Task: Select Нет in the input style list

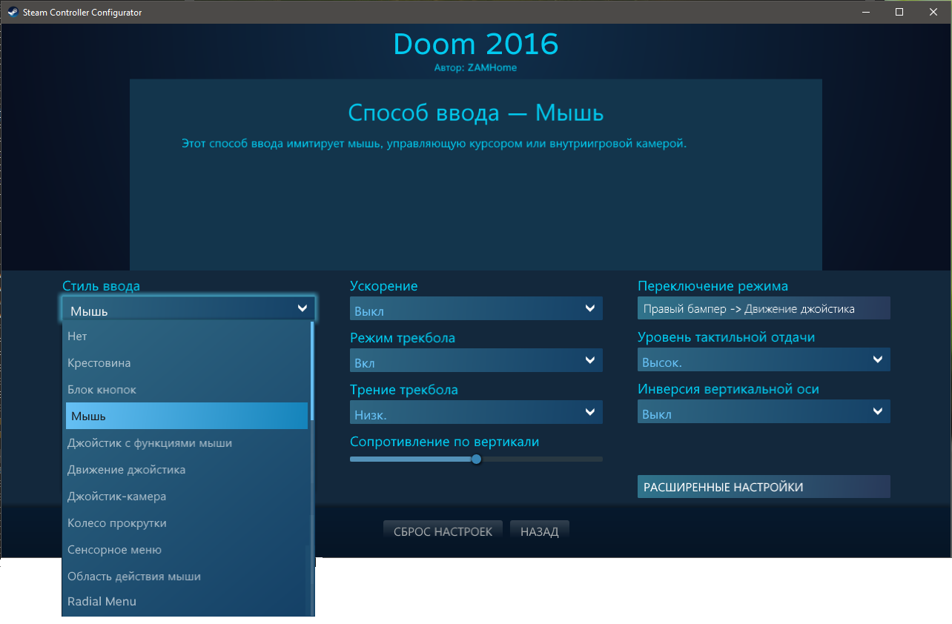Action: 187,336
